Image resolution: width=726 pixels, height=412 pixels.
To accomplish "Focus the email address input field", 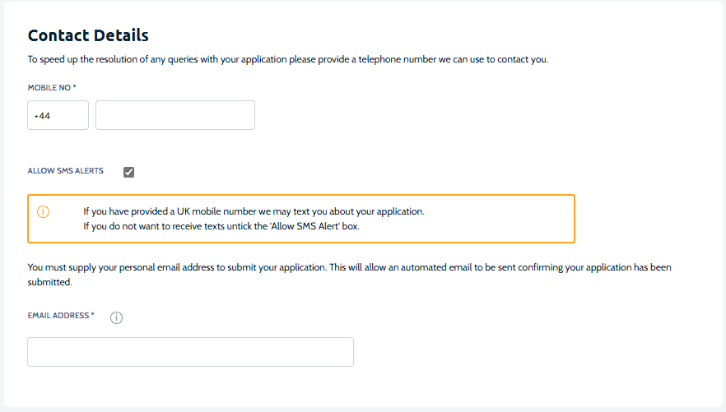I will (x=190, y=352).
